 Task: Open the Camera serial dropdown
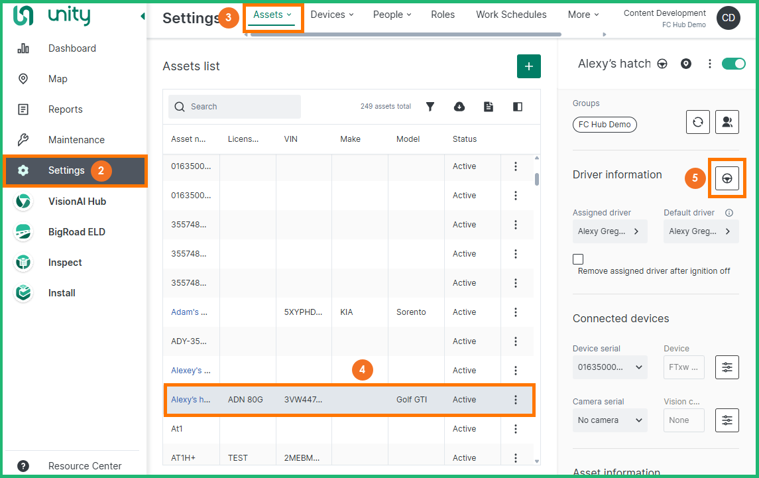(x=609, y=420)
